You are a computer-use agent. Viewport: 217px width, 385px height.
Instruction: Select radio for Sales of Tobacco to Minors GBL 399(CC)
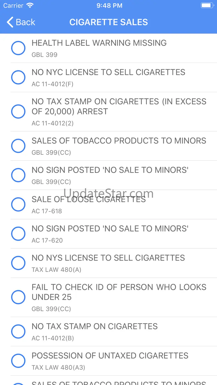click(18, 146)
